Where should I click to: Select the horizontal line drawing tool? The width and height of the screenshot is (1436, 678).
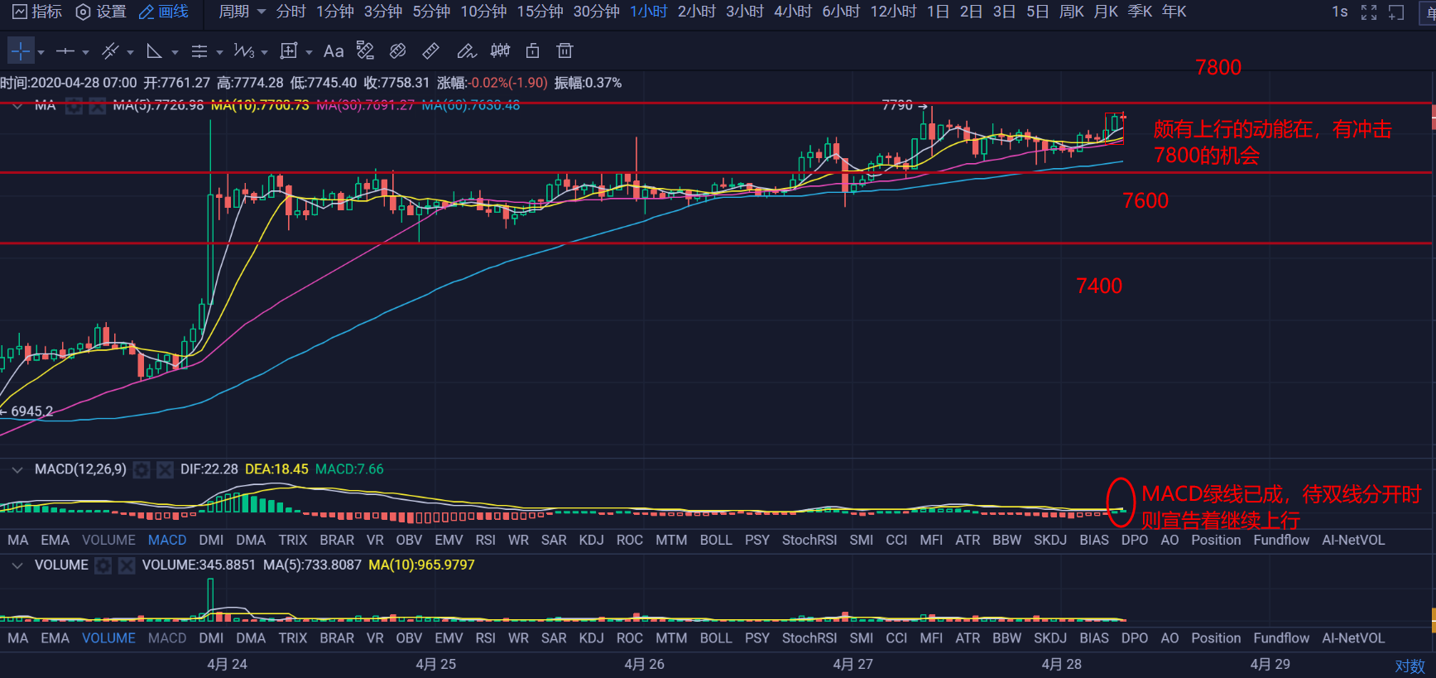click(x=65, y=51)
